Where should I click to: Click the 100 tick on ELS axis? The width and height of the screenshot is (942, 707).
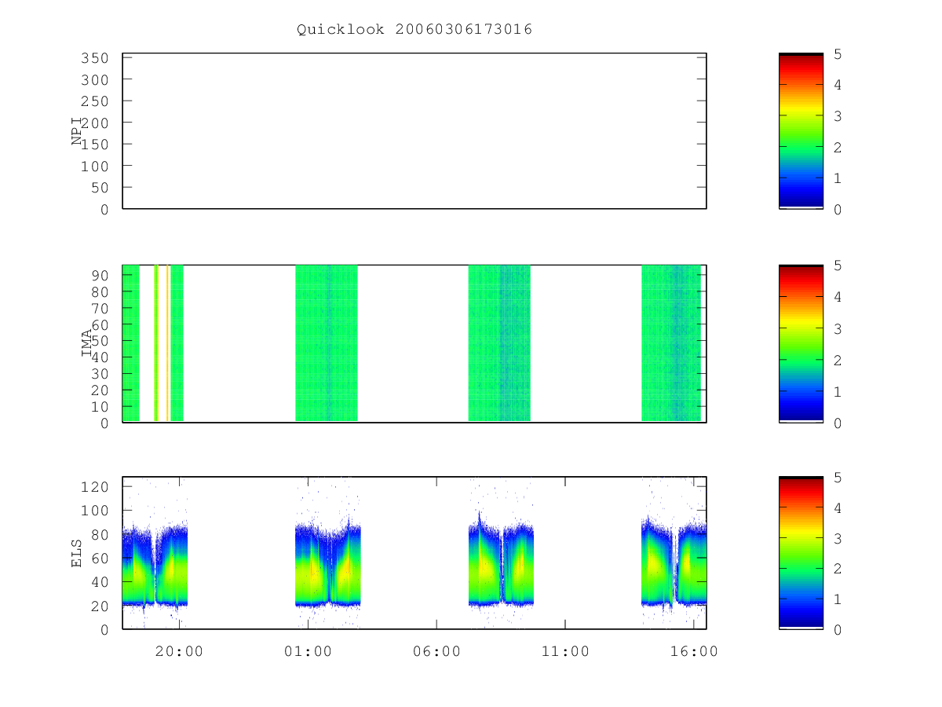[93, 511]
